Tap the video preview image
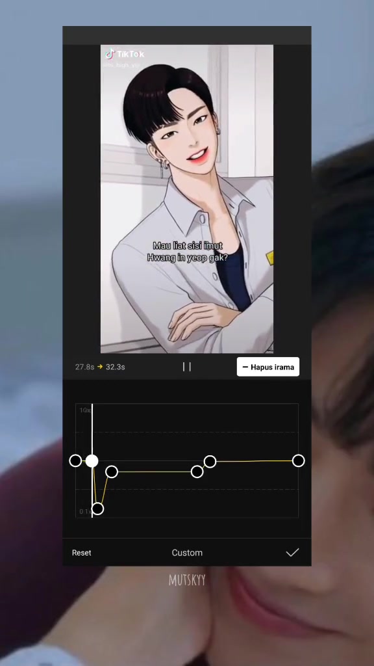Image resolution: width=374 pixels, height=666 pixels. tap(186, 199)
